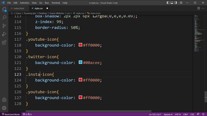Open the Run menu
The height and width of the screenshot is (116, 207).
(47, 3)
